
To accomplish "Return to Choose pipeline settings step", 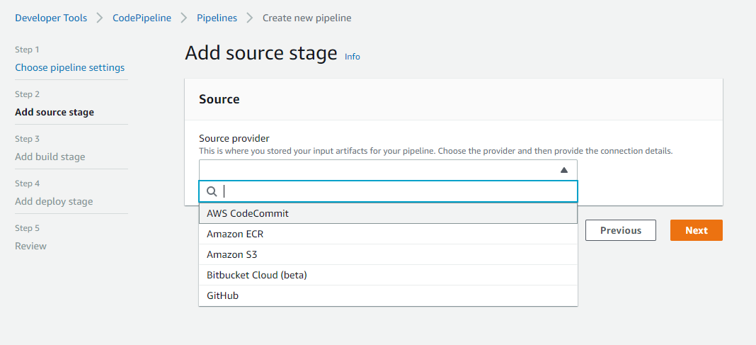I will point(69,67).
